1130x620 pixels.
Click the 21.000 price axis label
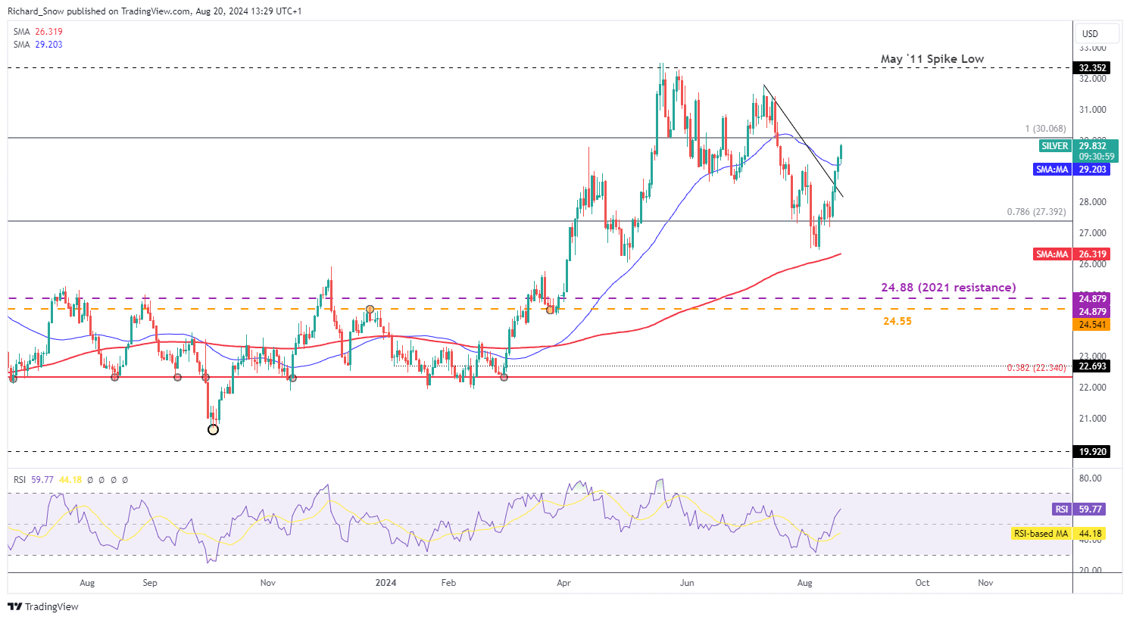(x=1092, y=419)
